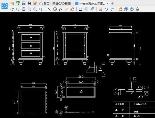Click the open file folder icon
Screen dimensions: 155x118
coord(12,3)
